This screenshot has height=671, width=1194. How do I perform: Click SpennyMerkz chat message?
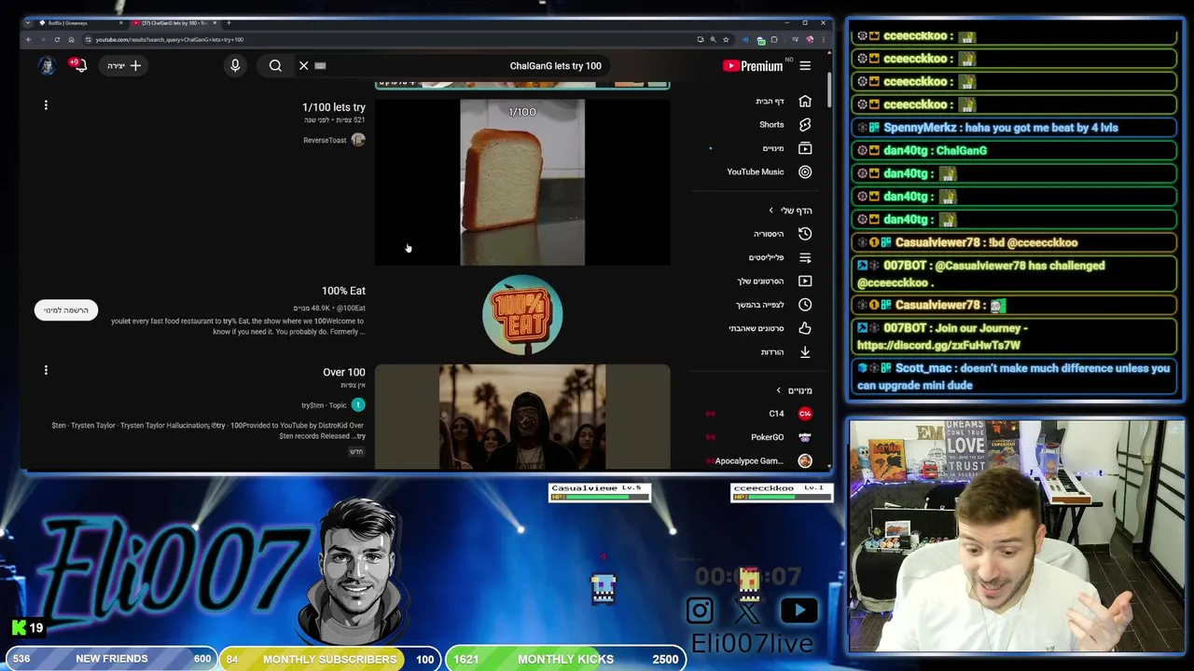[x=1016, y=128]
